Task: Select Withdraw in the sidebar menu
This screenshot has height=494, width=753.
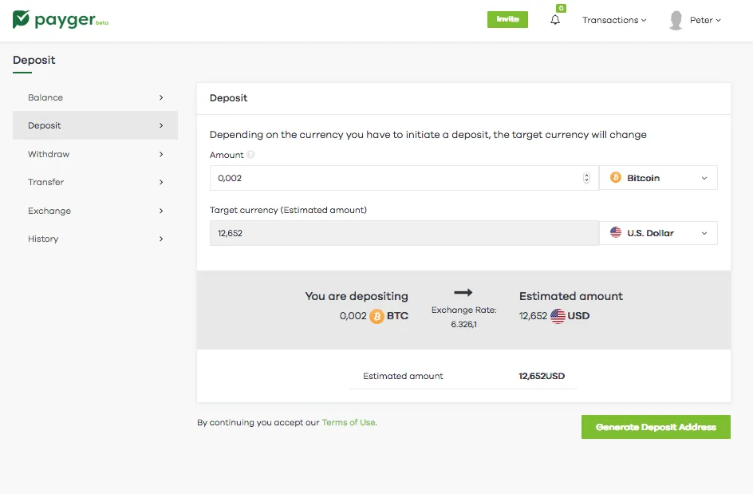Action: 96,154
